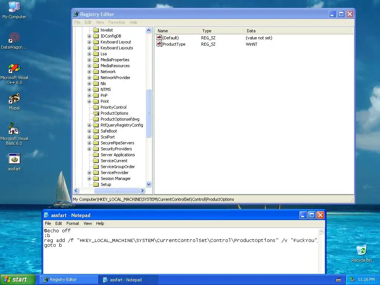
Task: Select the ScsiPort tree key
Action: point(108,137)
